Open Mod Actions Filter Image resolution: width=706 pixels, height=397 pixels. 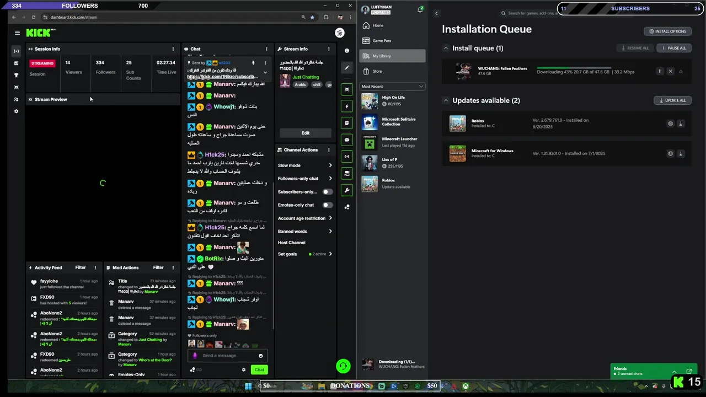[x=158, y=267]
